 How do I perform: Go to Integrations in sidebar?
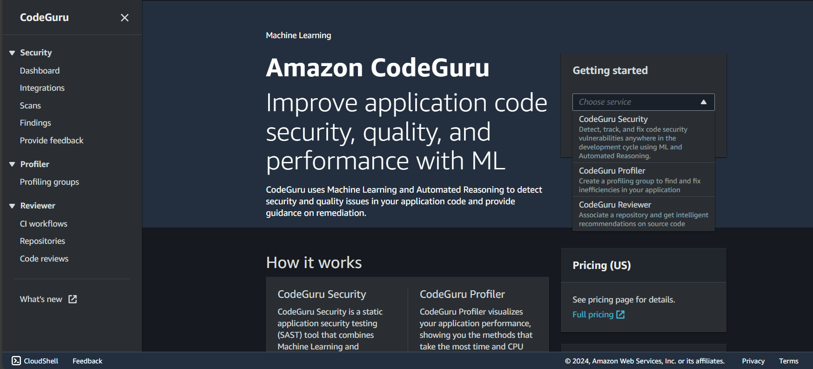[42, 88]
